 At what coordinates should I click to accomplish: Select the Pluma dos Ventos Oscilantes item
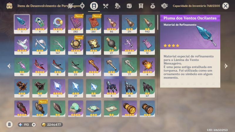coord(22,24)
